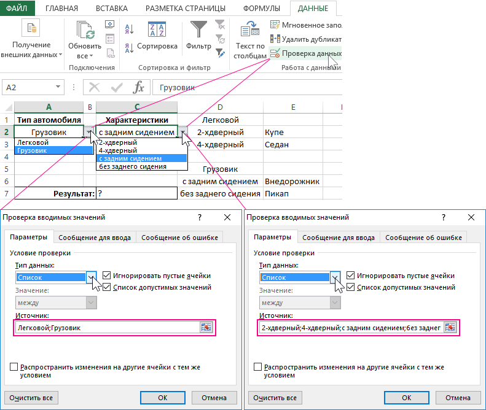Click Удалить дубликаты in the ribbon
The image size is (486, 410).
click(x=305, y=39)
